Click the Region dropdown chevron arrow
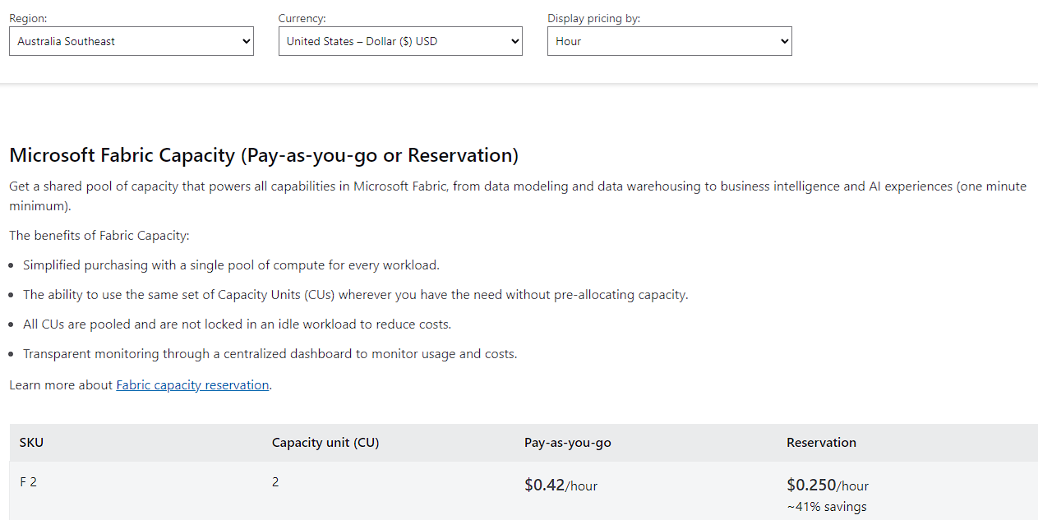1038x520 pixels. click(246, 41)
